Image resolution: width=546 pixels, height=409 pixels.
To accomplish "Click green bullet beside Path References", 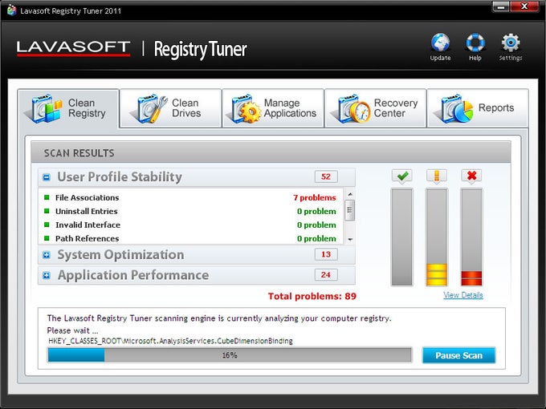I will (47, 238).
